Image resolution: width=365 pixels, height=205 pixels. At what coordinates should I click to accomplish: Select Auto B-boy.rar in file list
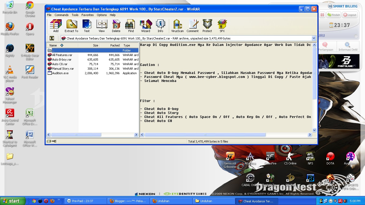(62, 60)
